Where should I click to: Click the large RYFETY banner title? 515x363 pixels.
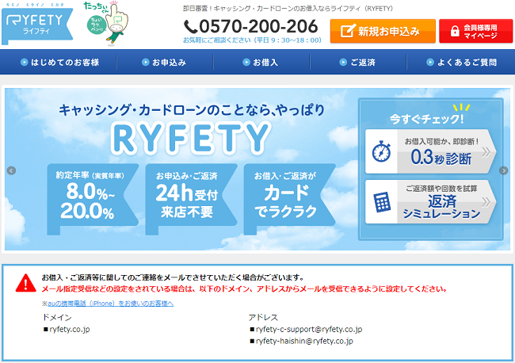190,138
